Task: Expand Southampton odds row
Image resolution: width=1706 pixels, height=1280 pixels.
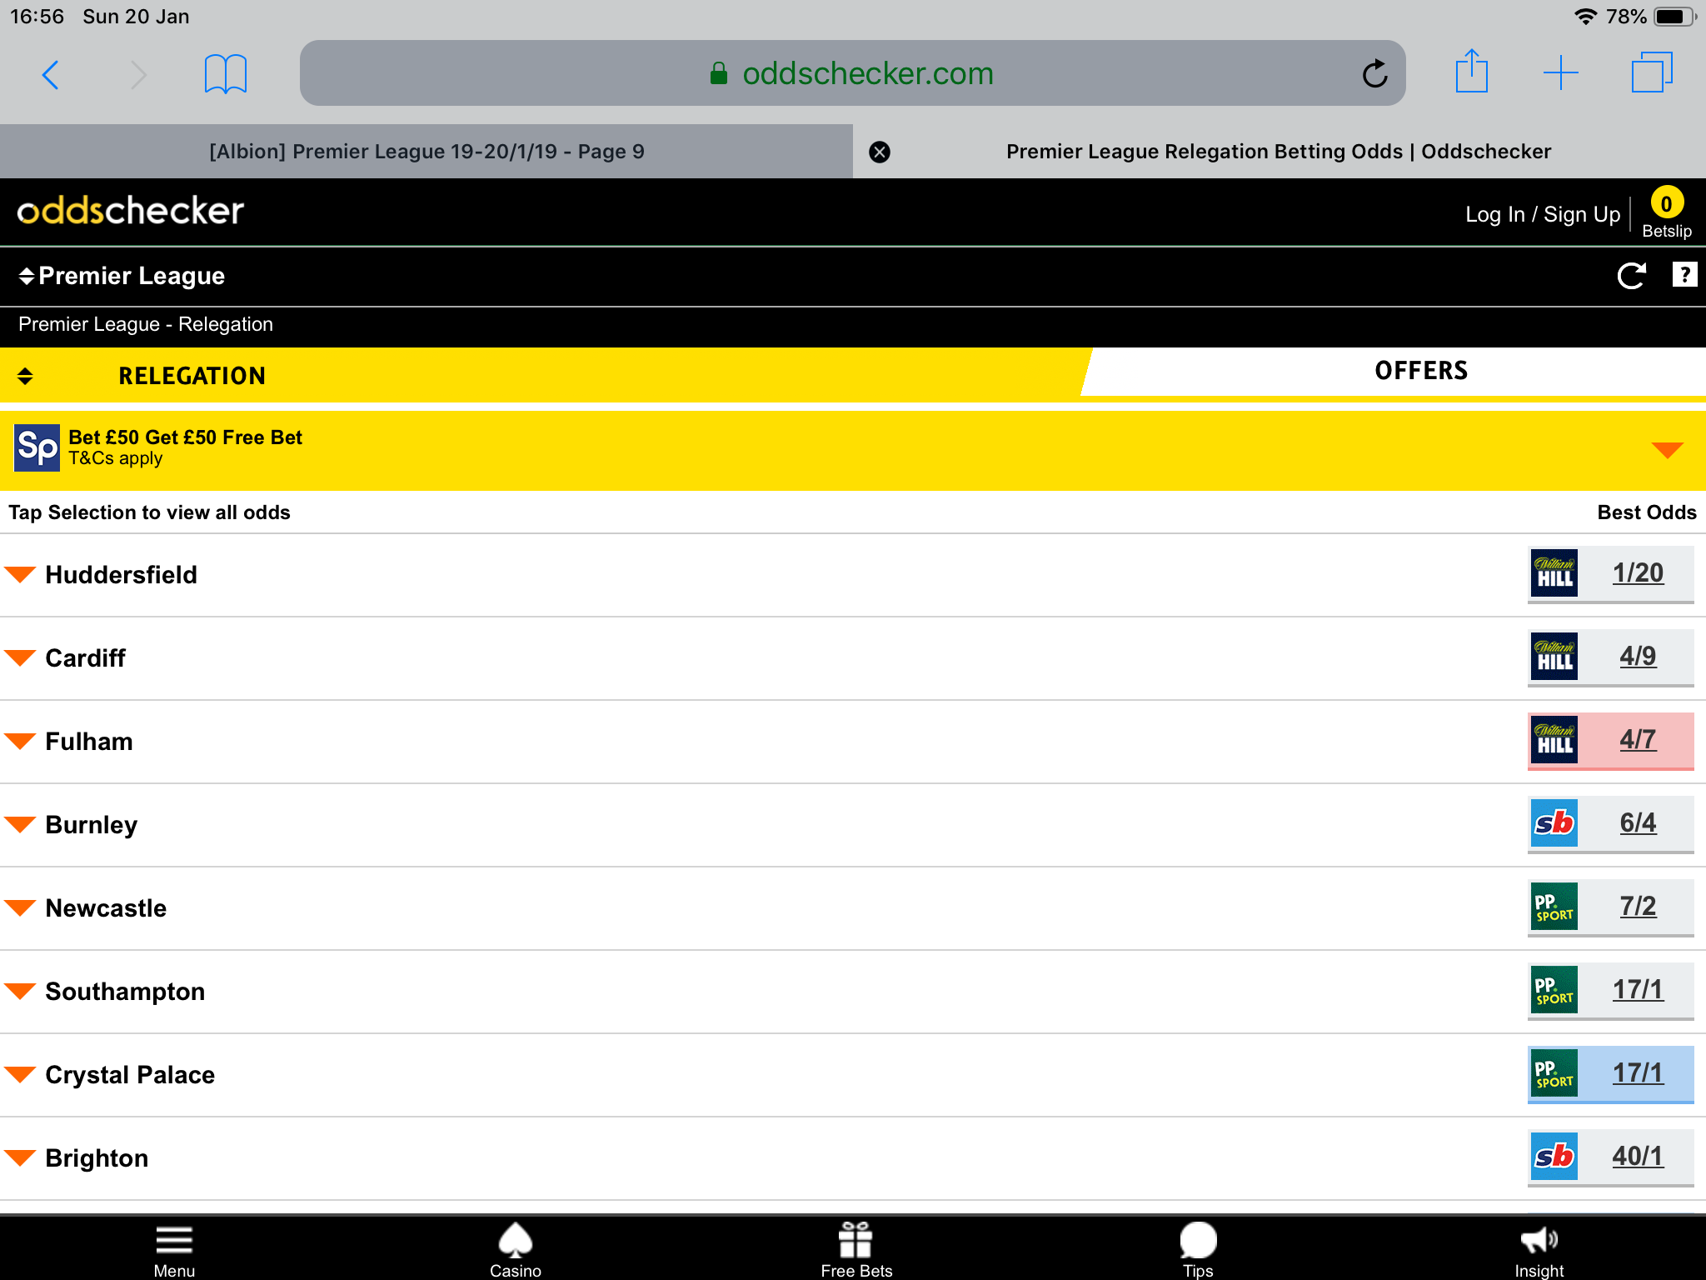Action: 20,991
